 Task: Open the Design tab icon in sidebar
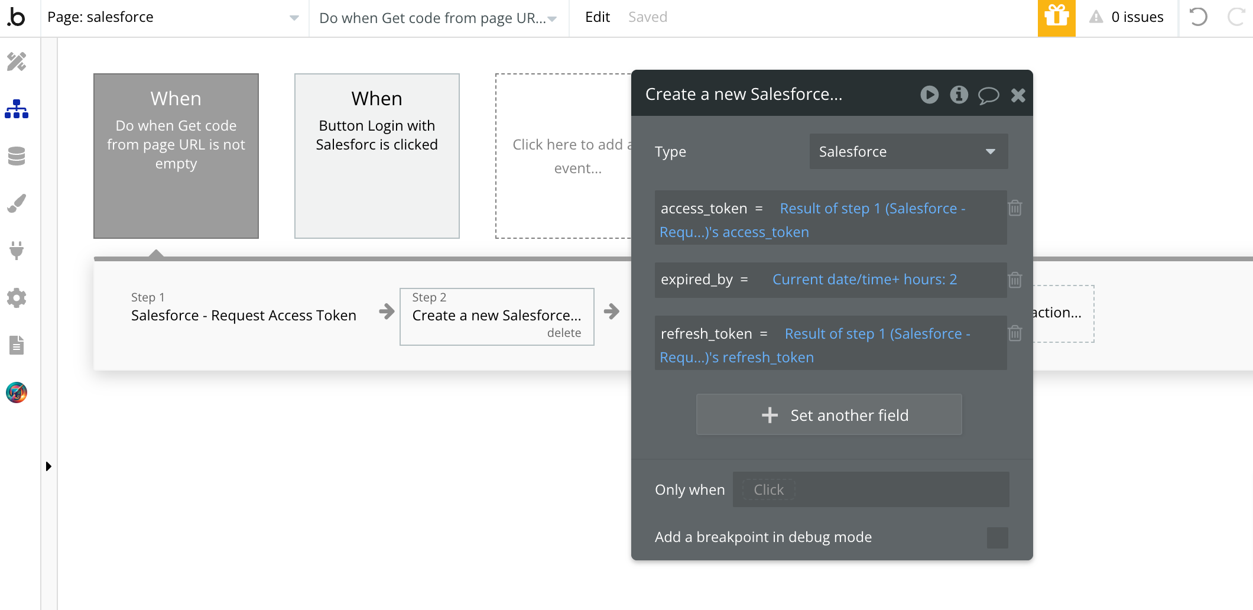point(17,61)
